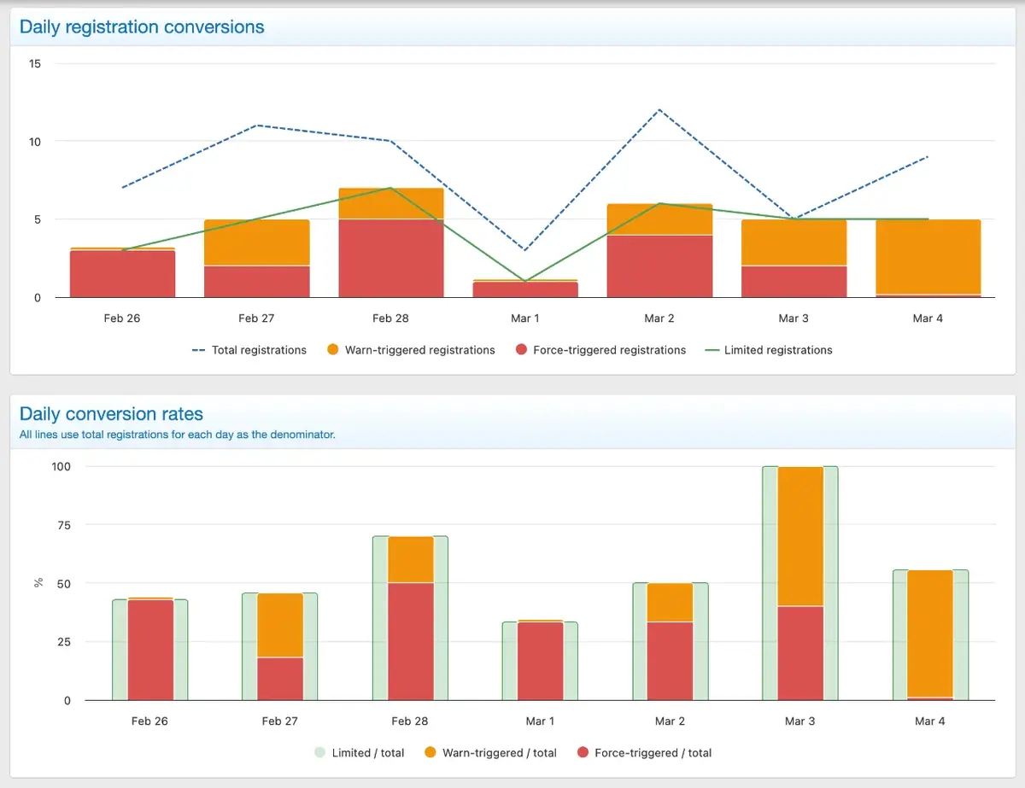Click Mar 2 red segment in registrations chart
Viewport: 1025px width, 788px height.
(x=659, y=266)
